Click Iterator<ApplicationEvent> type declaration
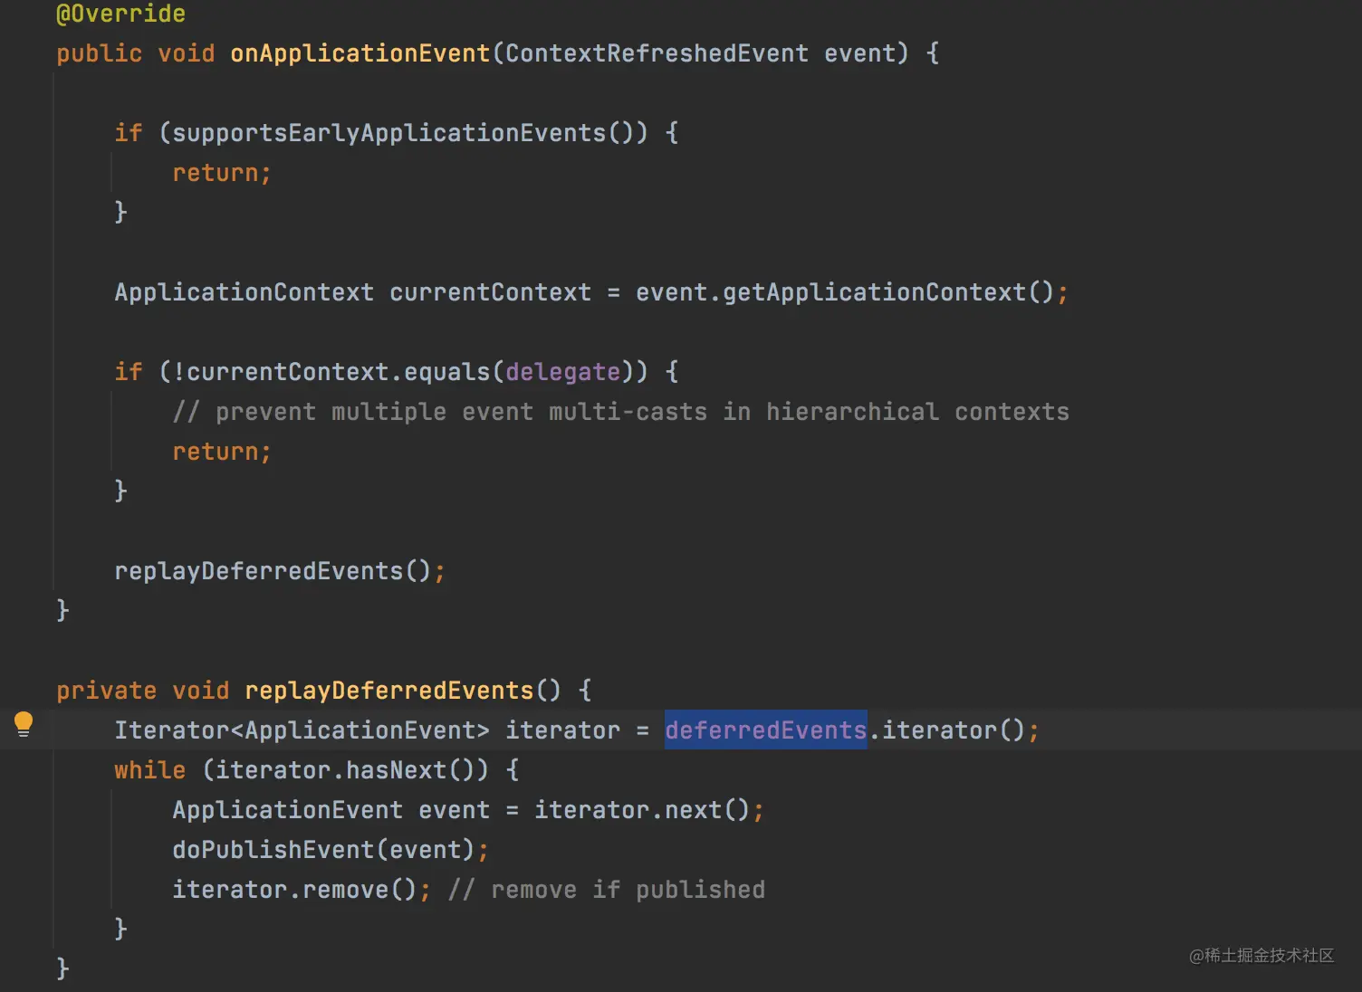The width and height of the screenshot is (1362, 992). 302,730
